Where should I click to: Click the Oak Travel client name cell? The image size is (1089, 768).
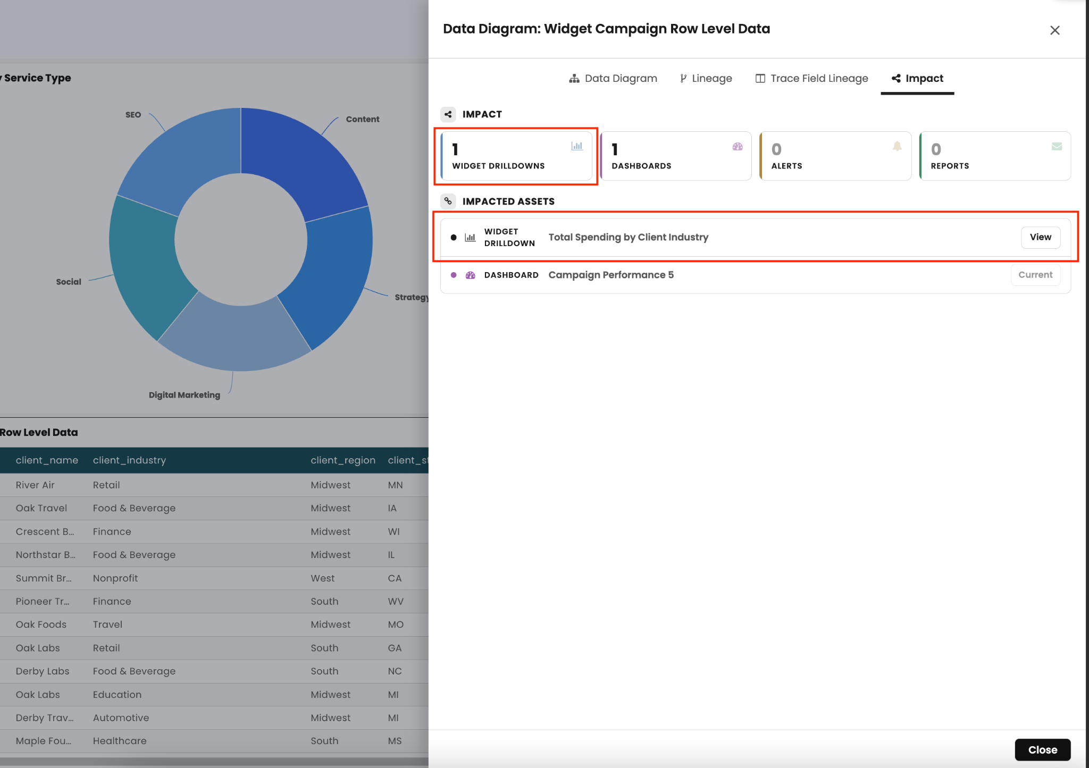[41, 508]
